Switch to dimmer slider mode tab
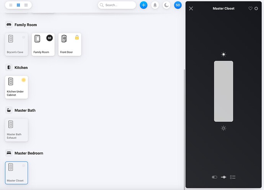Image resolution: width=264 pixels, height=190 pixels. pos(223,177)
